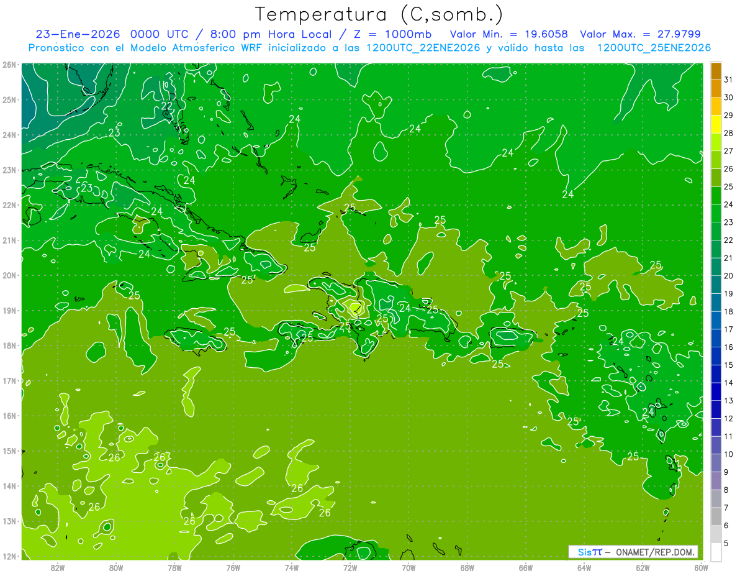Click the longitude axis label 68W
This screenshot has height=576, width=745.
[467, 567]
